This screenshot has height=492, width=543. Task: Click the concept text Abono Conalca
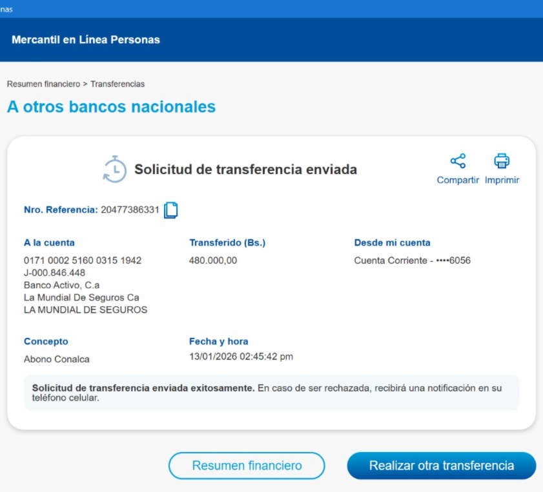(x=57, y=359)
